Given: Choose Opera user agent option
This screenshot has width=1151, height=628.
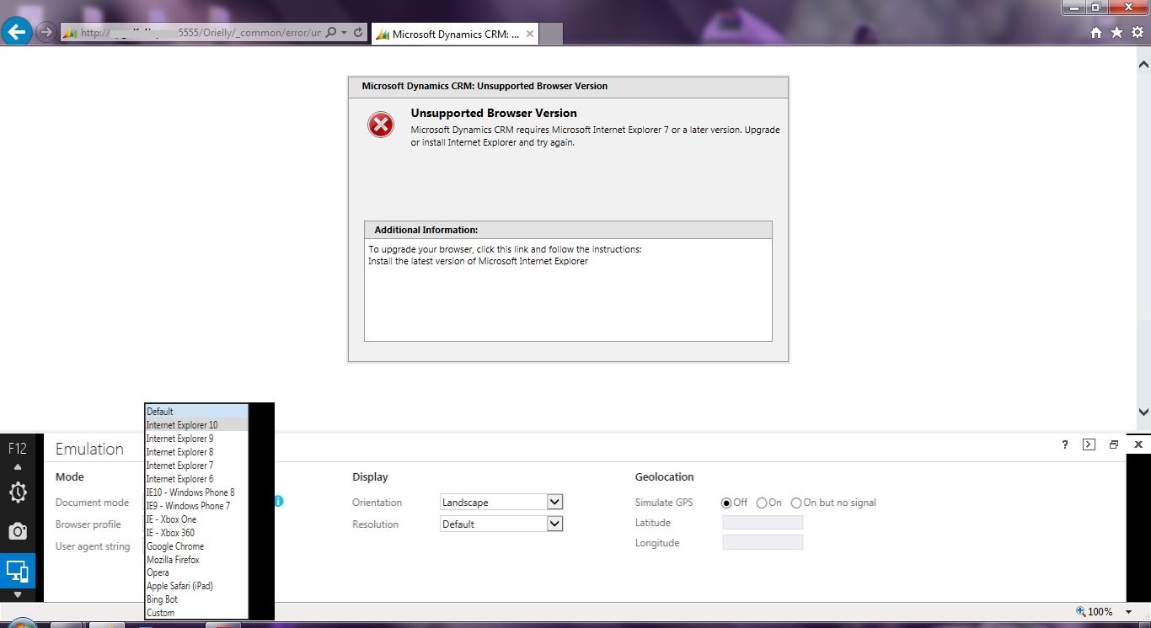Looking at the screenshot, I should 196,572.
